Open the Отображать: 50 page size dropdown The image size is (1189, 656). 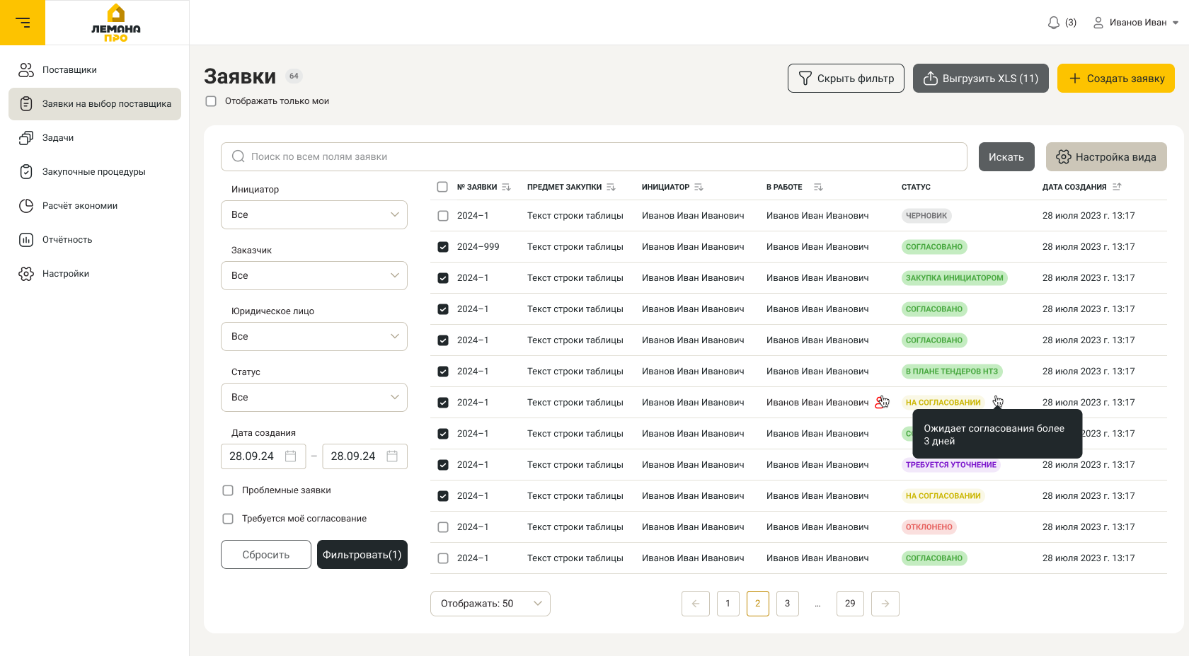click(490, 604)
